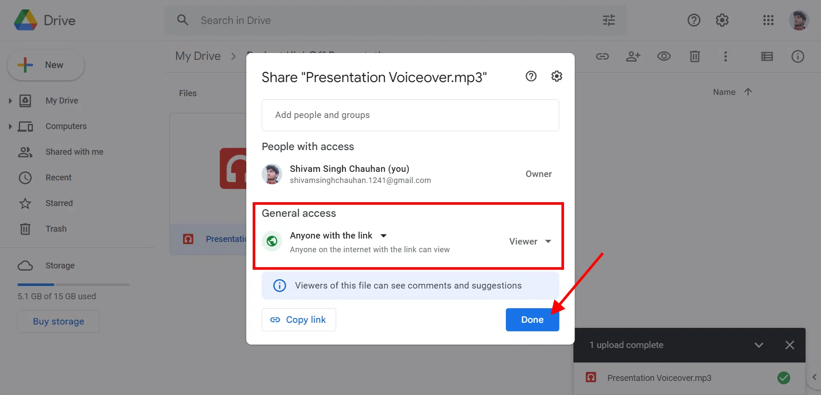Toggle the preview eye icon
The height and width of the screenshot is (395, 821).
tap(664, 56)
